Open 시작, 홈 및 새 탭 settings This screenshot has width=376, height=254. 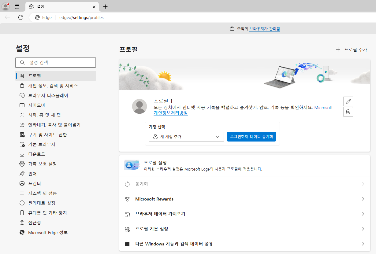(56, 115)
